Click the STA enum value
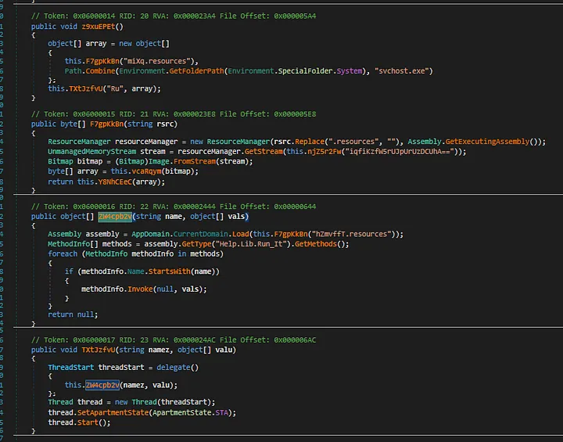Screen dimensions: 563x442 221,413
